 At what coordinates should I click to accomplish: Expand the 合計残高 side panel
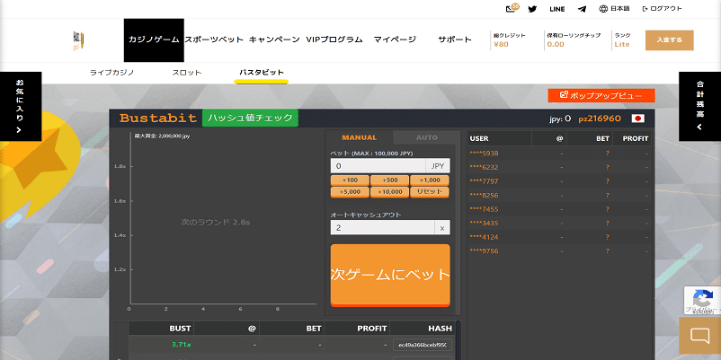[x=699, y=106]
